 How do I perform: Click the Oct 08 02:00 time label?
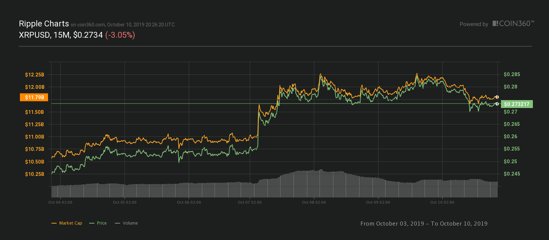[x=314, y=202]
